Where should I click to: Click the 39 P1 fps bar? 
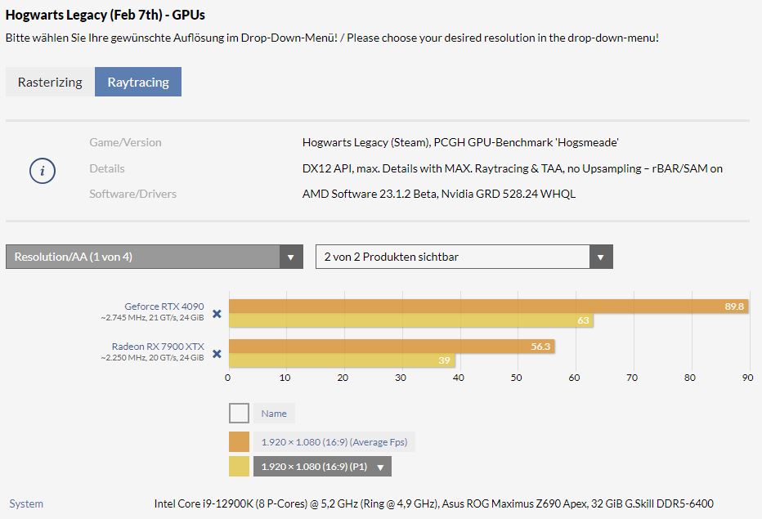pos(342,360)
